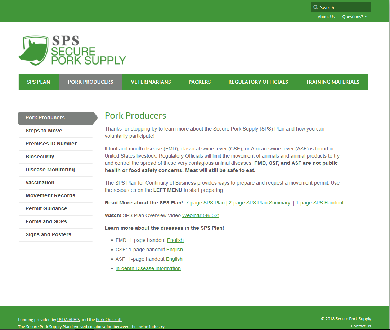Open Movement Records menu item
Screen dimensions: 390x330
click(x=56, y=195)
